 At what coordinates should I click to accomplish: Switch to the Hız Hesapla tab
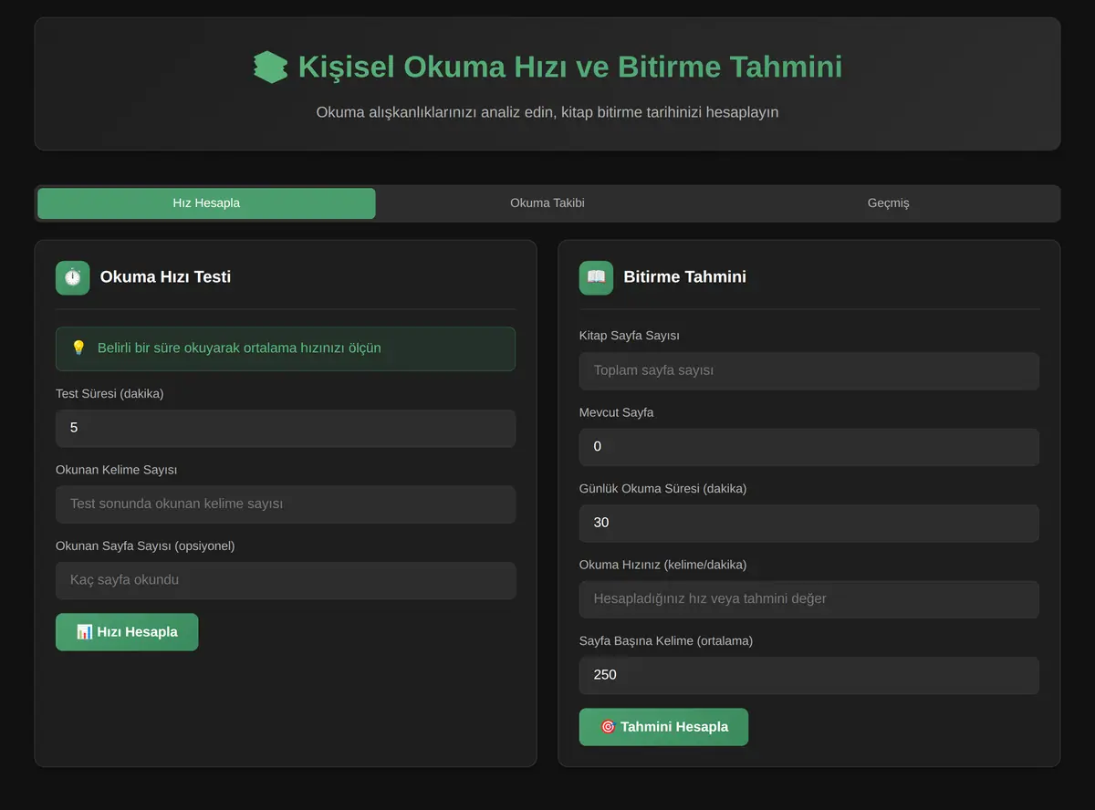[x=206, y=203]
